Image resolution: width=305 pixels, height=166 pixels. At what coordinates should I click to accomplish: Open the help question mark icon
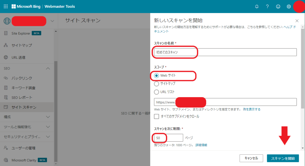tap(267, 7)
